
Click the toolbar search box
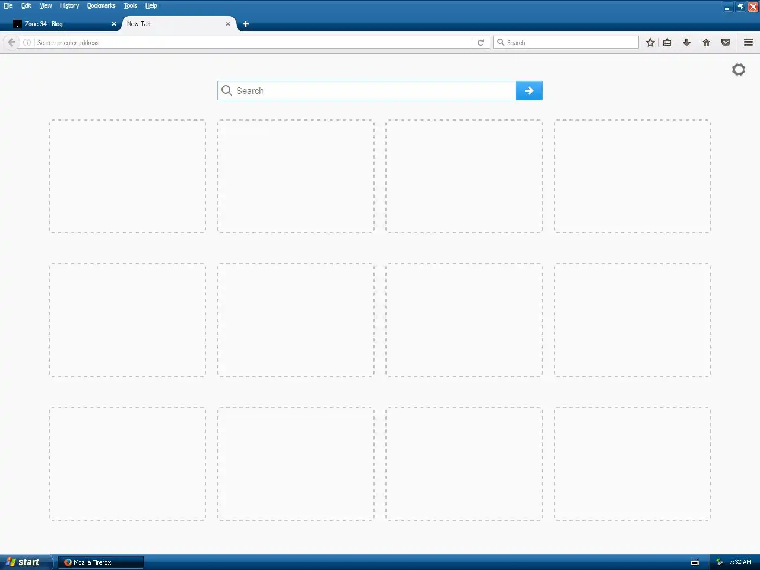(x=566, y=42)
